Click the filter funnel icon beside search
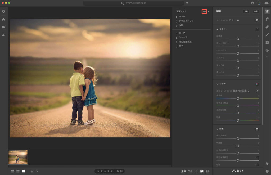The image size is (271, 175). coord(187,3)
